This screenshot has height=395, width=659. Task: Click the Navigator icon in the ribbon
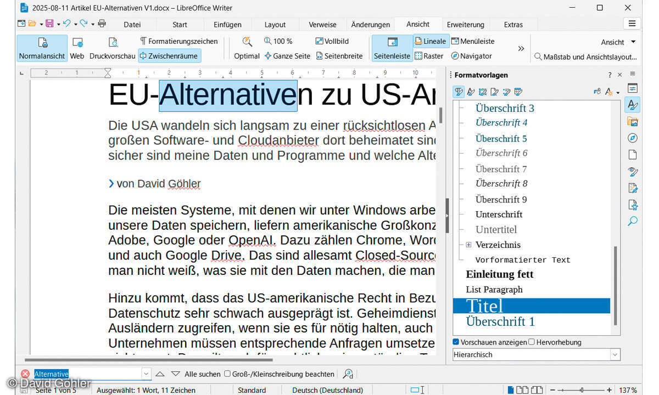click(455, 56)
